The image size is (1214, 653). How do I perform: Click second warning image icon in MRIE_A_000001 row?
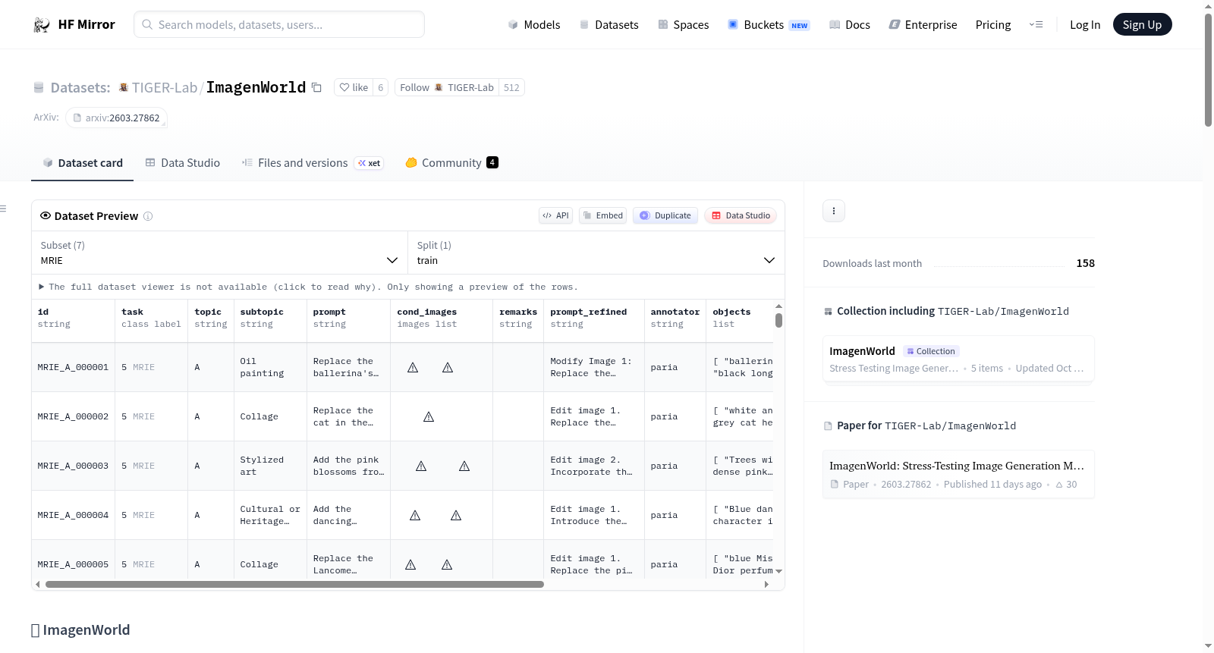[448, 367]
